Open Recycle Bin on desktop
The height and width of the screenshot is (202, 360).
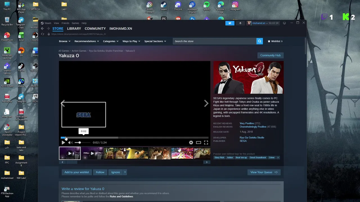coord(7,21)
